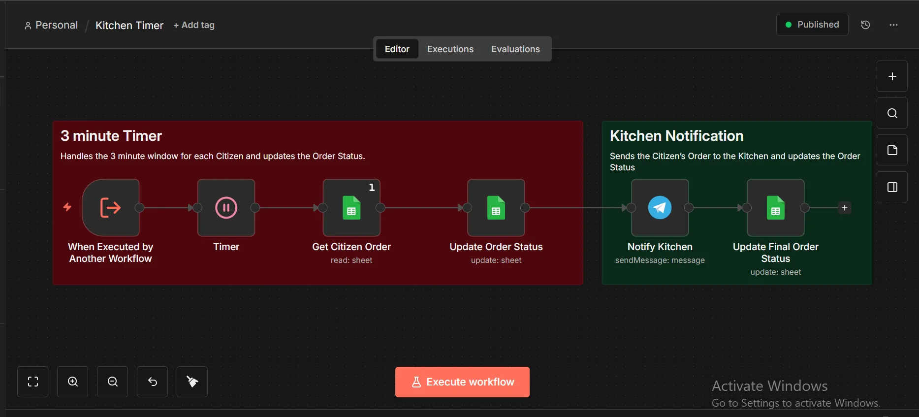Reset canvas zoom with undo-arrow button
The image size is (919, 417).
[x=153, y=382]
